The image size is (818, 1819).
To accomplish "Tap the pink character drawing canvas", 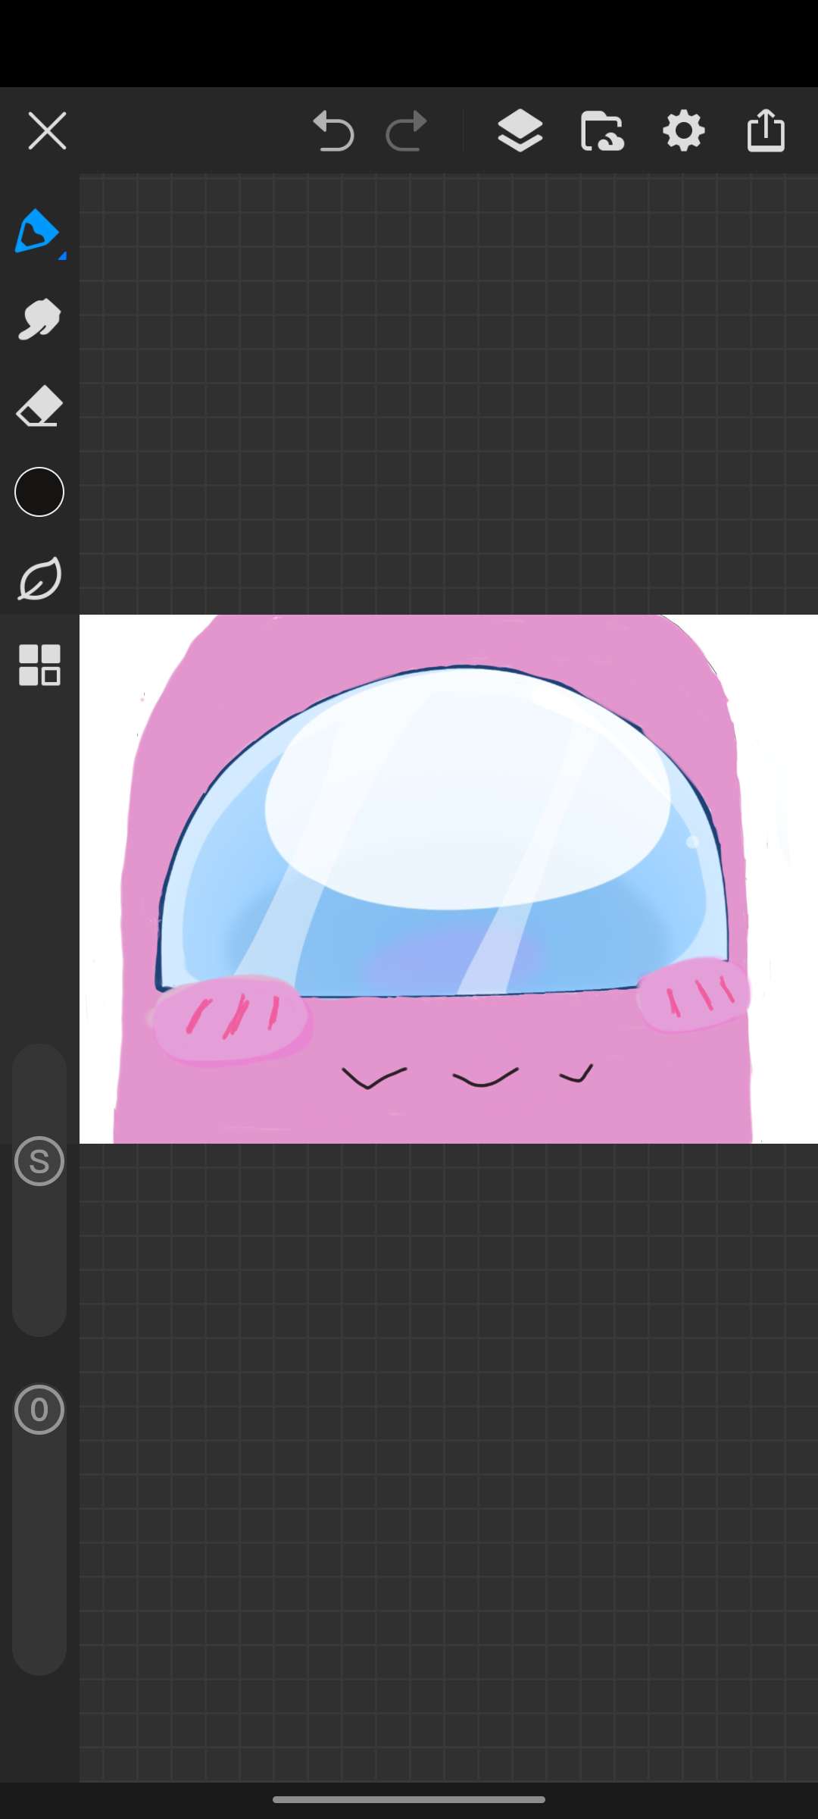I will (448, 879).
